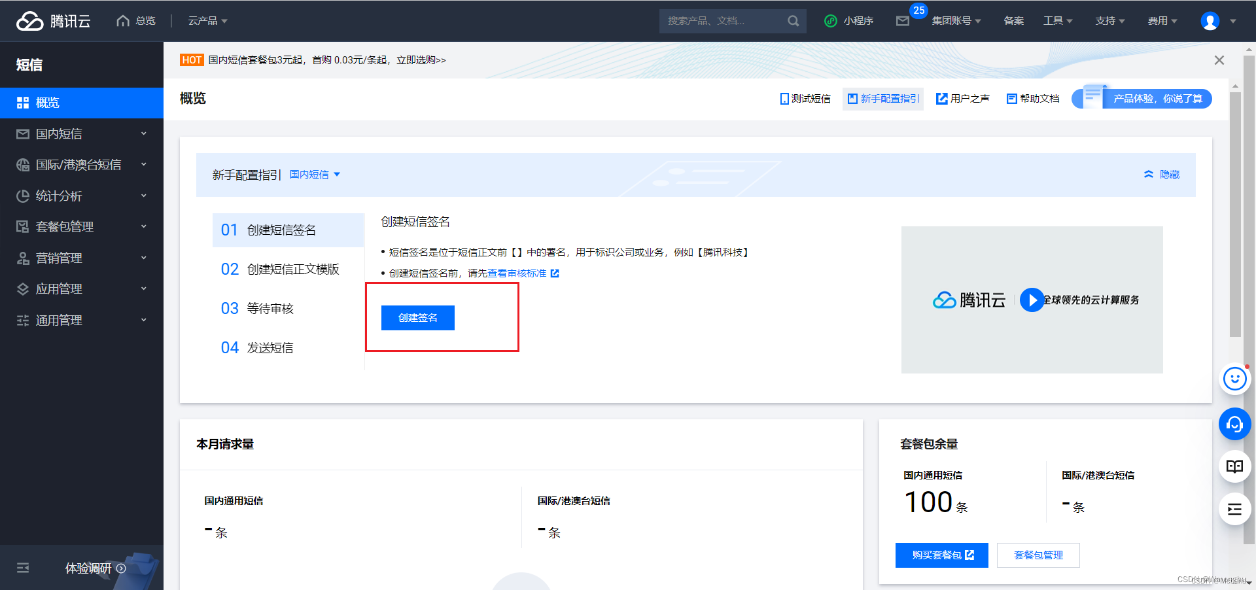Expand 套餐包管理 sidebar submenu
The height and width of the screenshot is (590, 1256).
pos(144,226)
